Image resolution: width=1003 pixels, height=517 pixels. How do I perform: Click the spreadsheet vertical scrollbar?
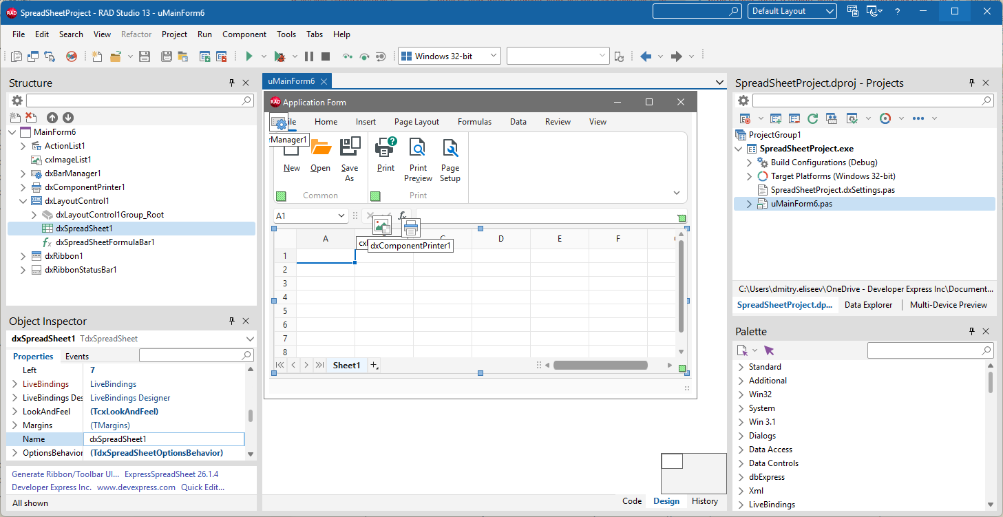682,286
